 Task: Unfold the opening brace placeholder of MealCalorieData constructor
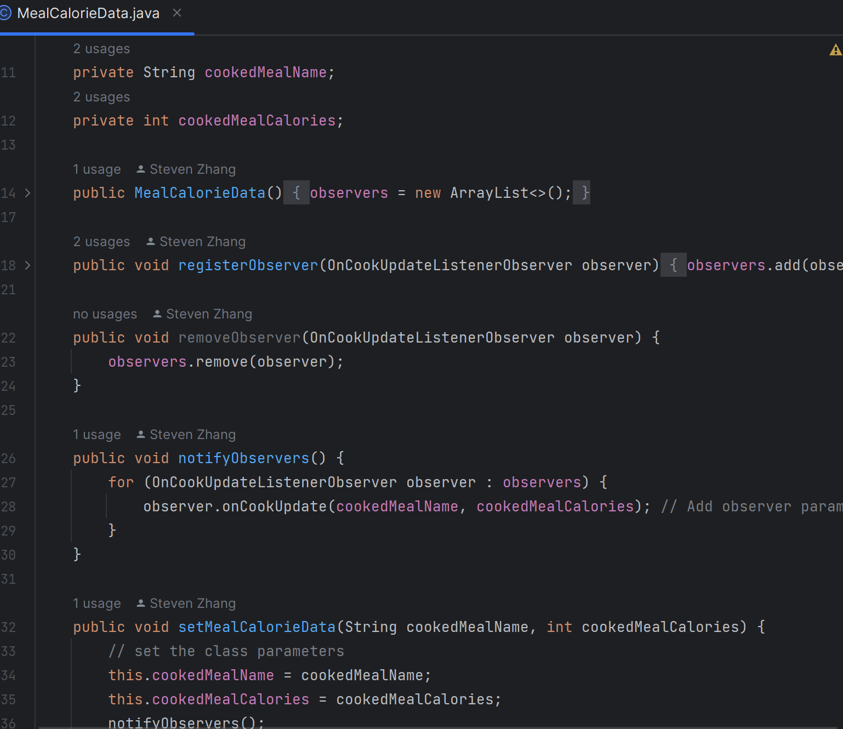297,192
